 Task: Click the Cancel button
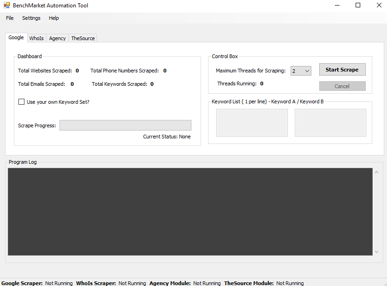342,86
